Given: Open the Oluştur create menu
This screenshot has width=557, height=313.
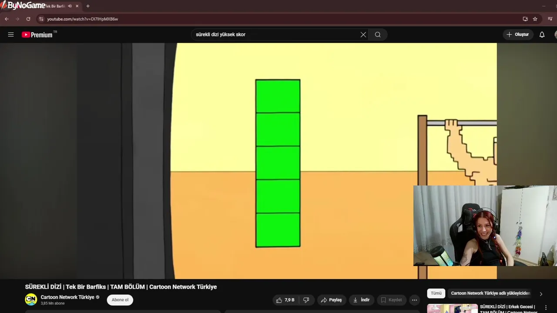Looking at the screenshot, I should coord(518,34).
